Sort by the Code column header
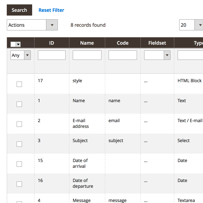The image size is (203, 203). [x=122, y=43]
